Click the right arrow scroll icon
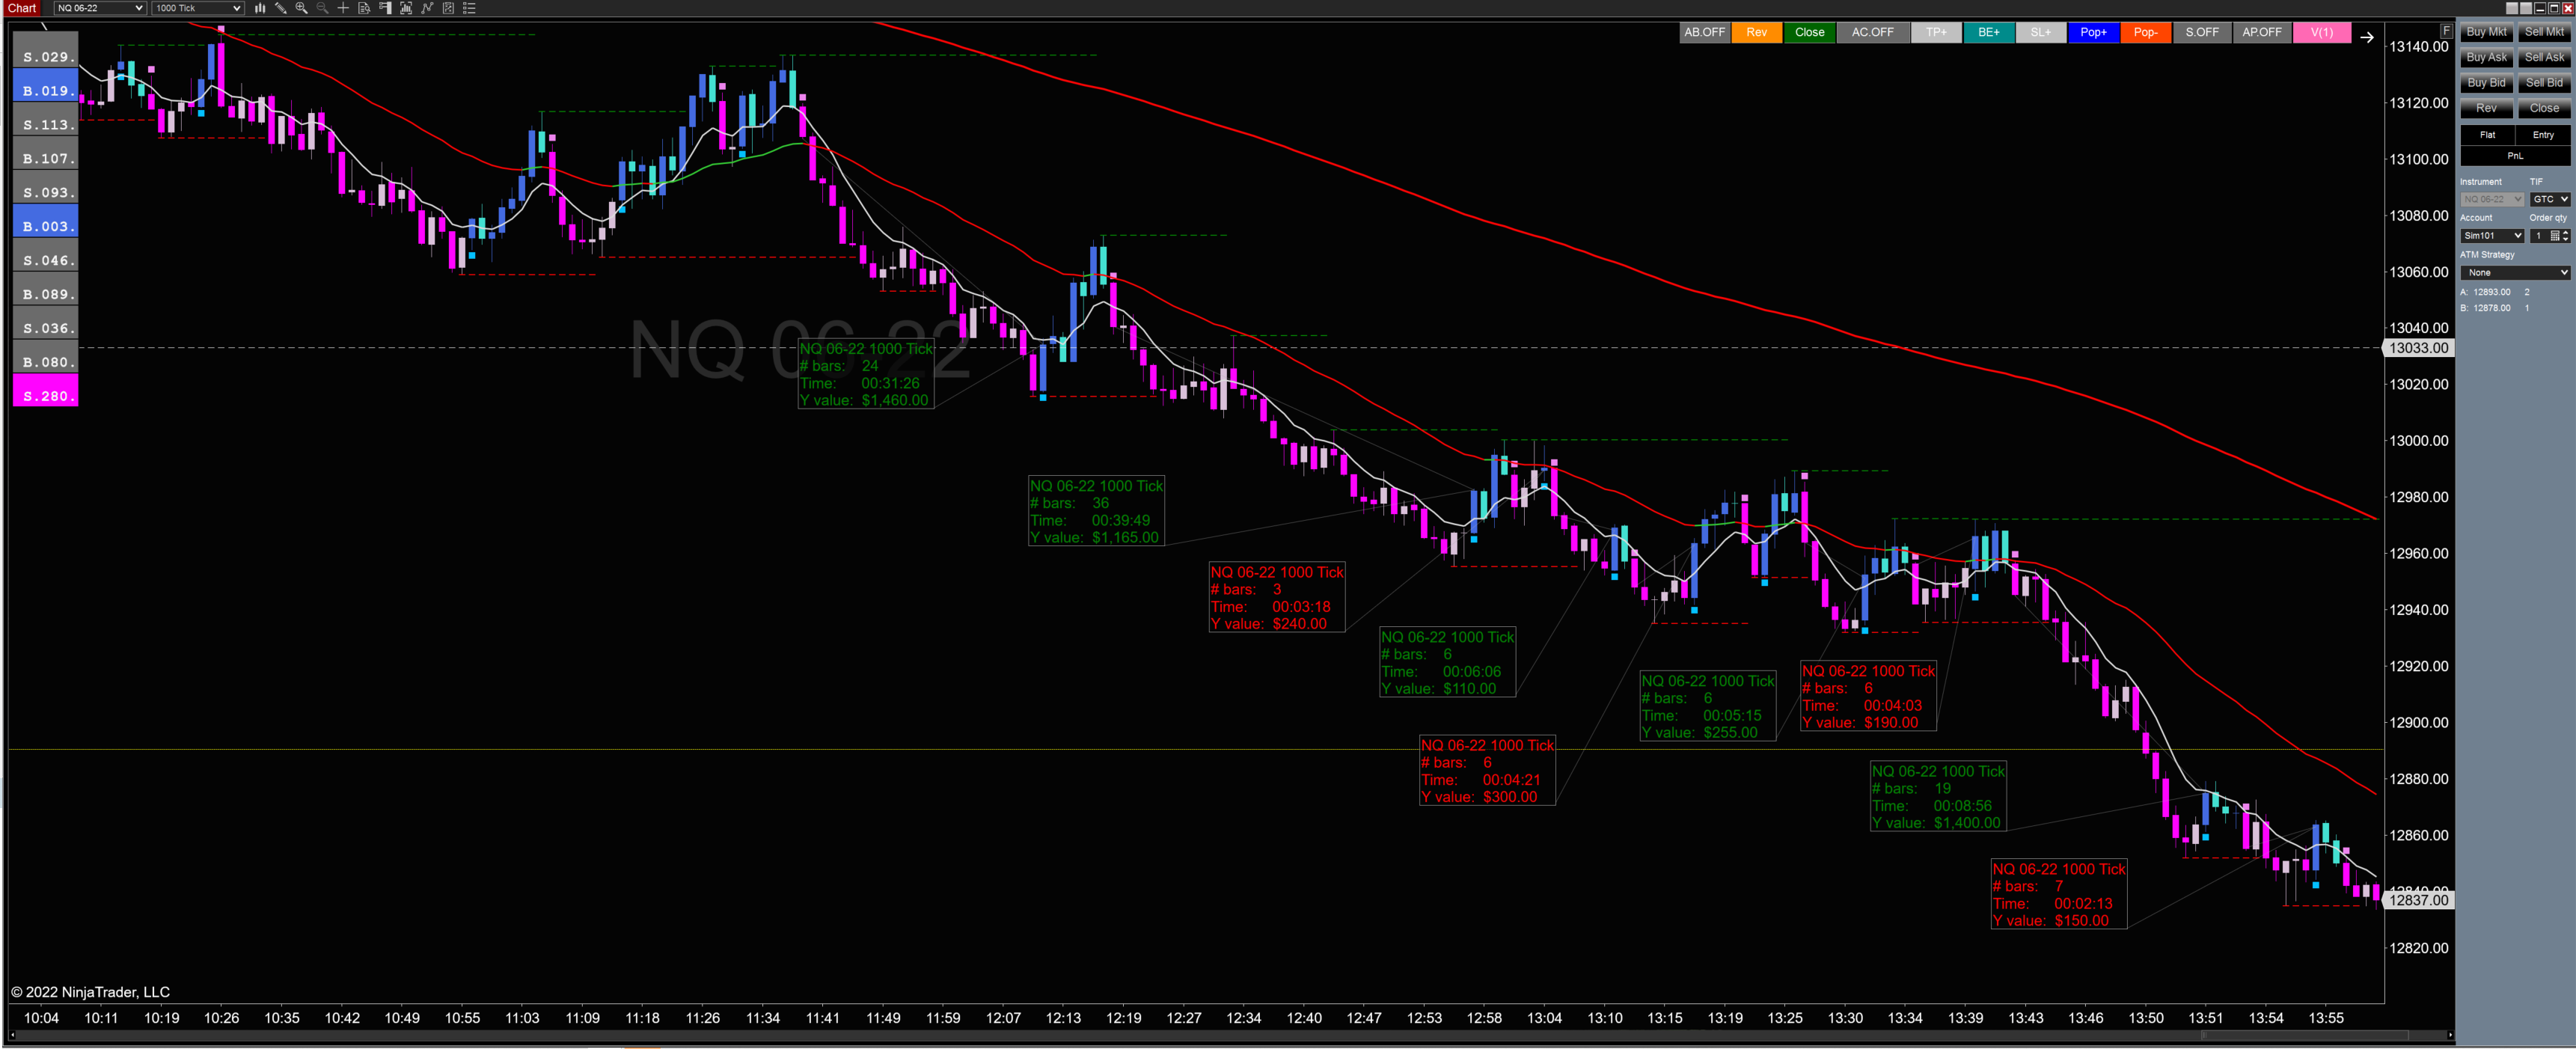Image resolution: width=2576 pixels, height=1049 pixels. [x=2366, y=37]
